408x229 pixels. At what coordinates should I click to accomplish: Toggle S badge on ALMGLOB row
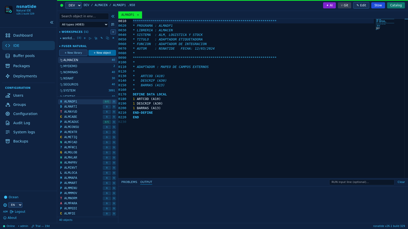click(107, 153)
